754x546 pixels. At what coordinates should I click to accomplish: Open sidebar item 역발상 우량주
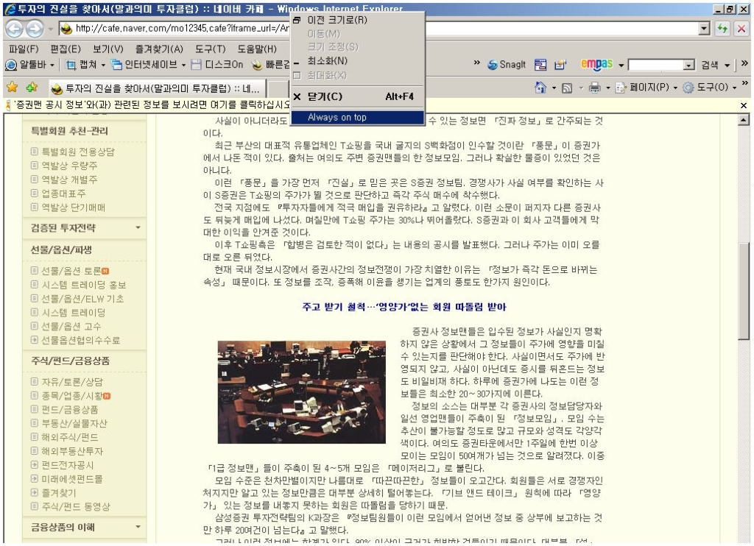coord(69,166)
